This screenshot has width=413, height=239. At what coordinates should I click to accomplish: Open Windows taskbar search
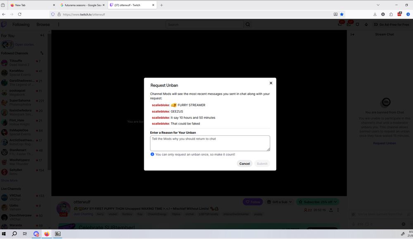(14, 234)
